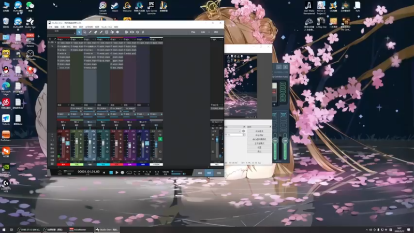Viewport: 414px width, 233px height.
Task: Select the Arrow tool in Studio One toolbar
Action: point(79,32)
